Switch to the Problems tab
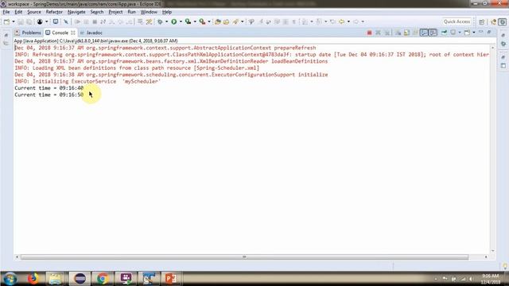 coord(29,33)
